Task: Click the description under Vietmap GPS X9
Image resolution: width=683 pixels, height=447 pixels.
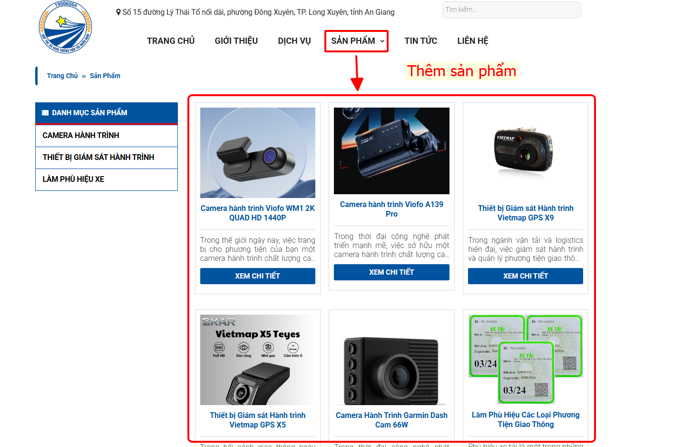Action: [x=526, y=249]
